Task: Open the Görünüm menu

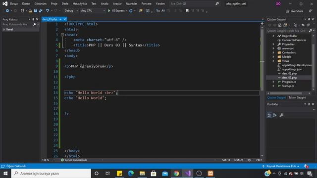Action: 41,3
